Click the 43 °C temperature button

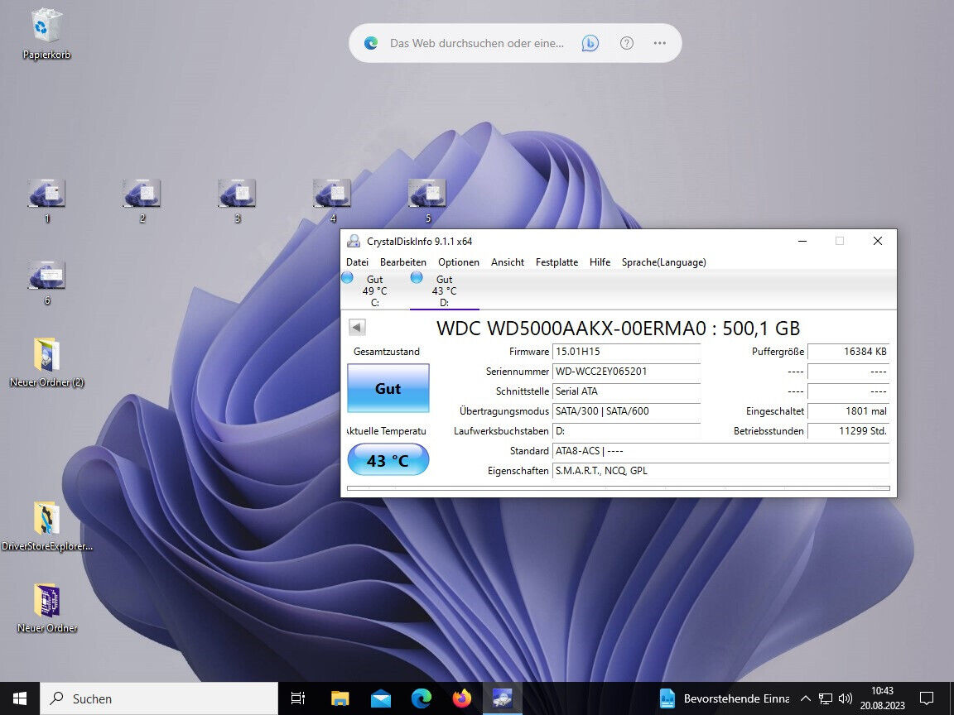388,460
